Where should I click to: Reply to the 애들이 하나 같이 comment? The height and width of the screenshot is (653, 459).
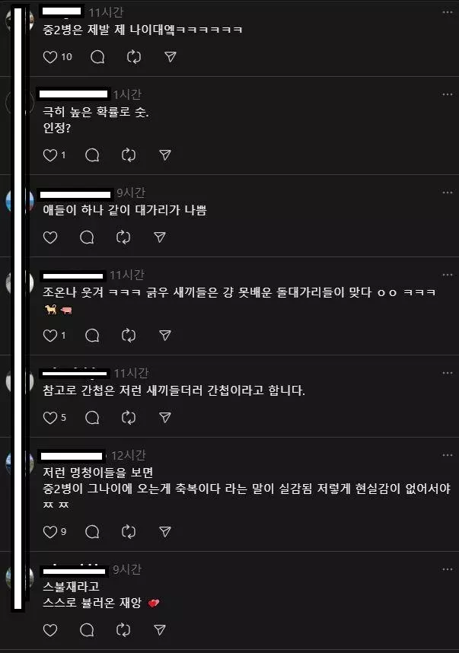(x=87, y=237)
